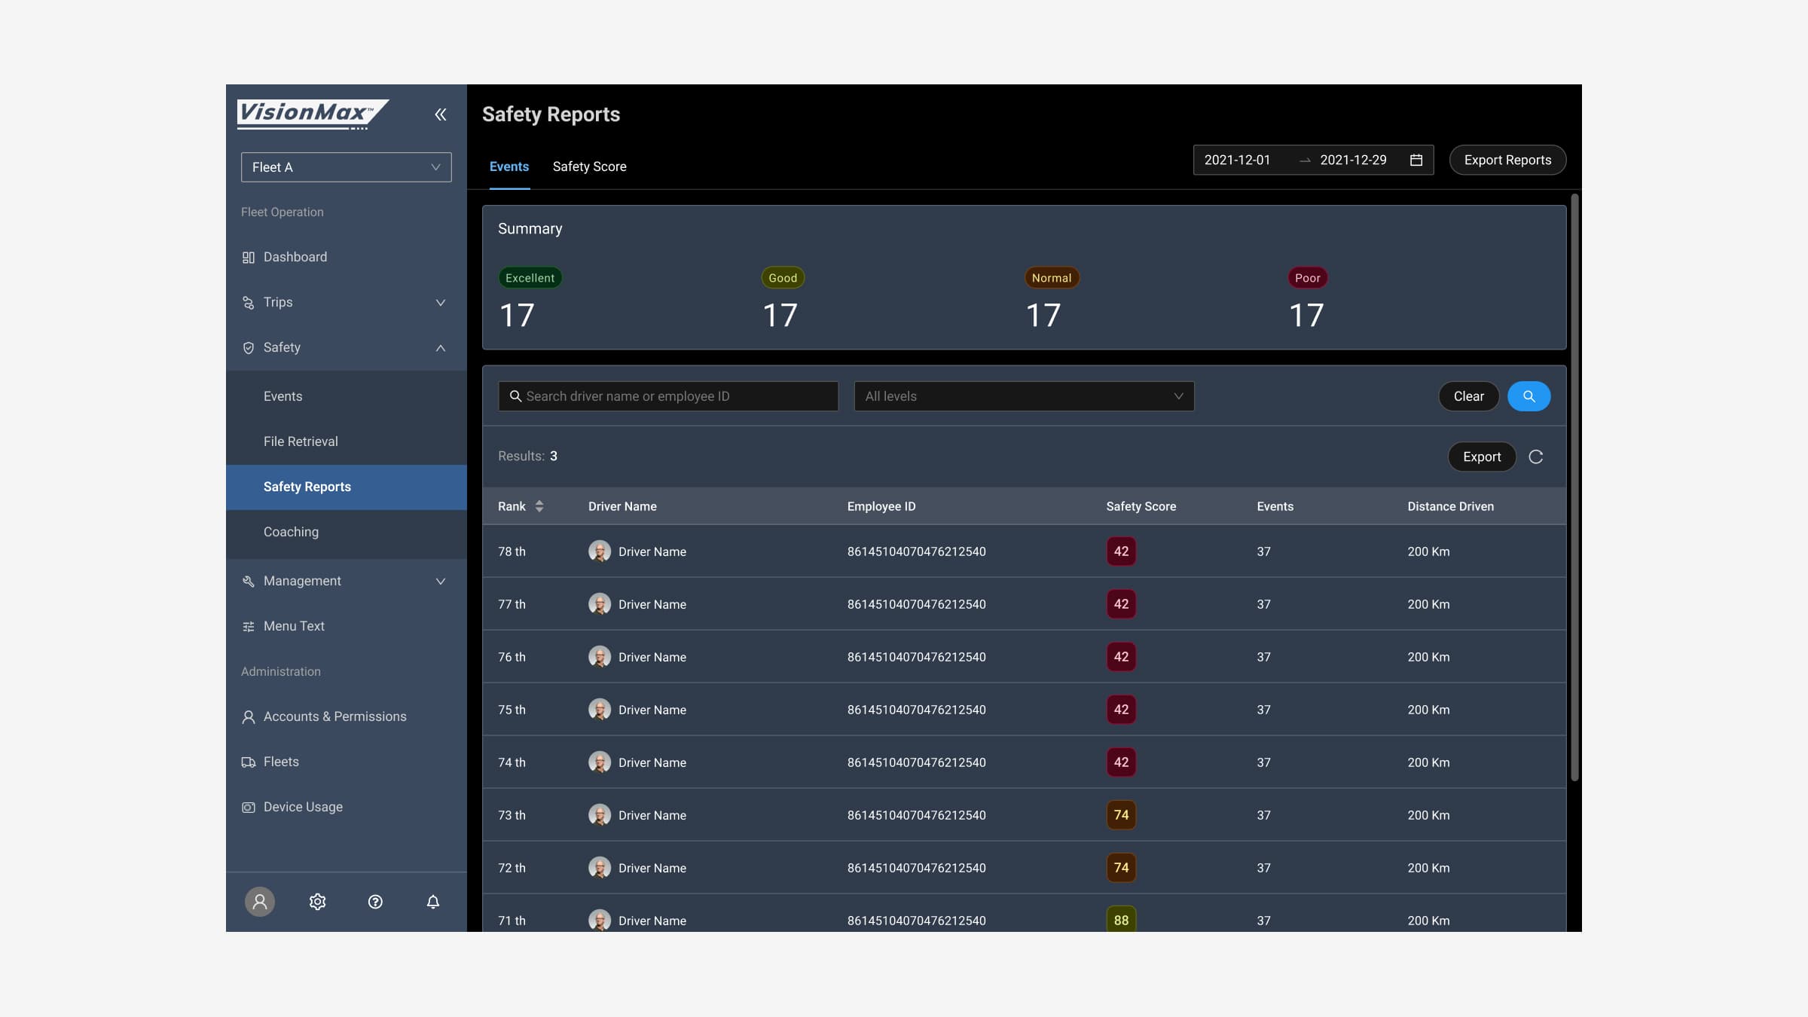
Task: Open the settings gear at bottom left
Action: (317, 901)
